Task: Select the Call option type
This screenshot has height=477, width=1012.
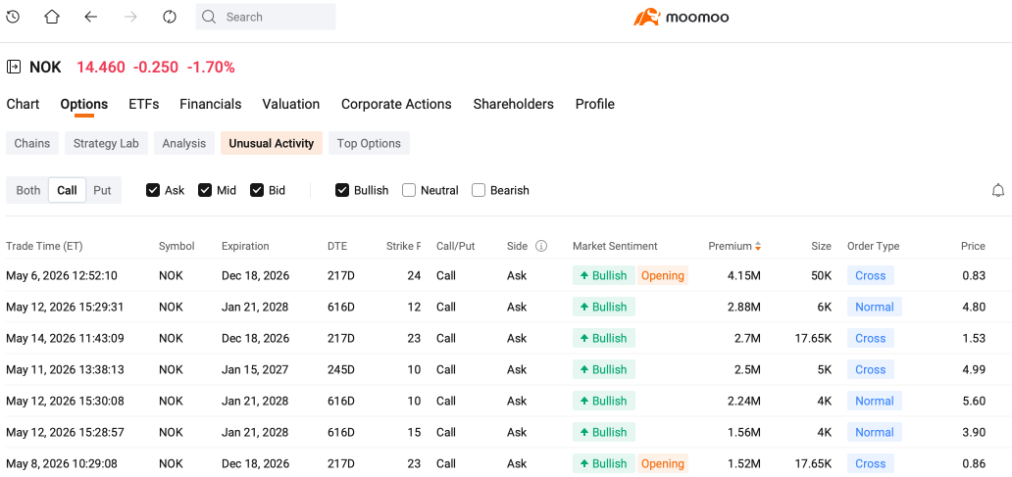Action: coord(67,190)
